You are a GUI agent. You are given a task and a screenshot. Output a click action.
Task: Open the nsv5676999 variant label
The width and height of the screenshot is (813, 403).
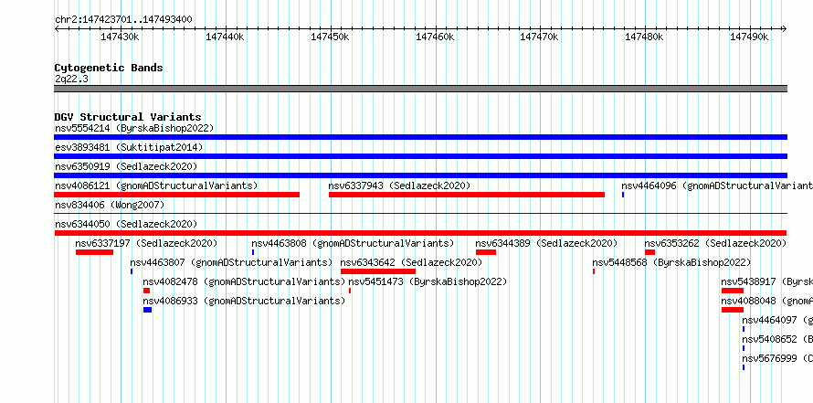coord(777,358)
